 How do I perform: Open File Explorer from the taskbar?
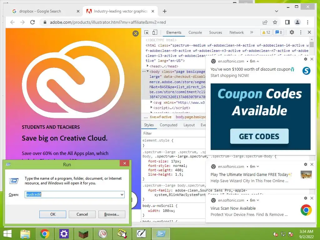point(25,234)
